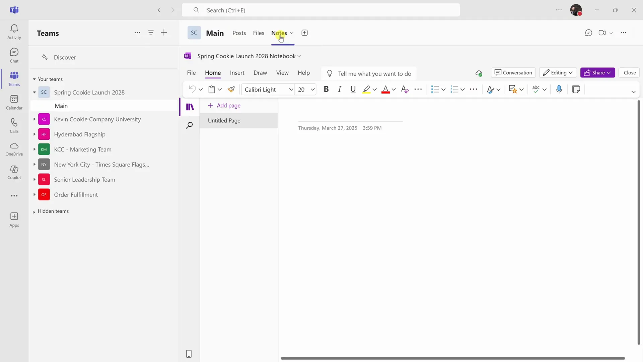Toggle Bold formatting
Viewport: 643px width, 362px height.
pyautogui.click(x=326, y=89)
